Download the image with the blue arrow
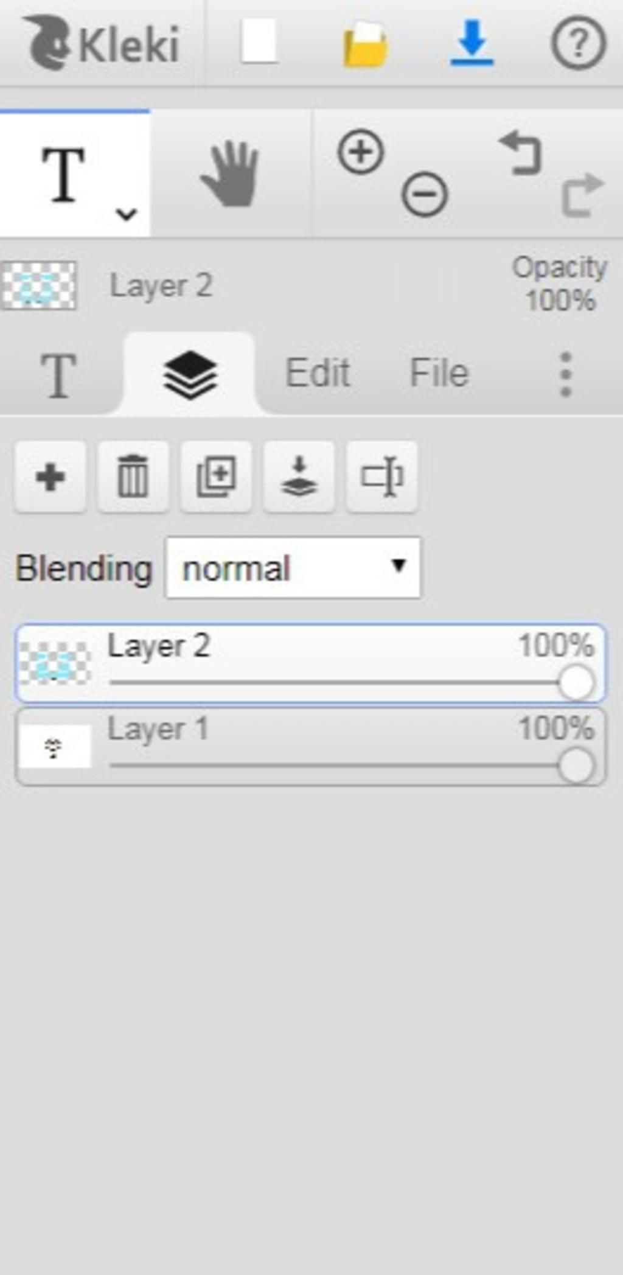The width and height of the screenshot is (623, 1275). [472, 43]
